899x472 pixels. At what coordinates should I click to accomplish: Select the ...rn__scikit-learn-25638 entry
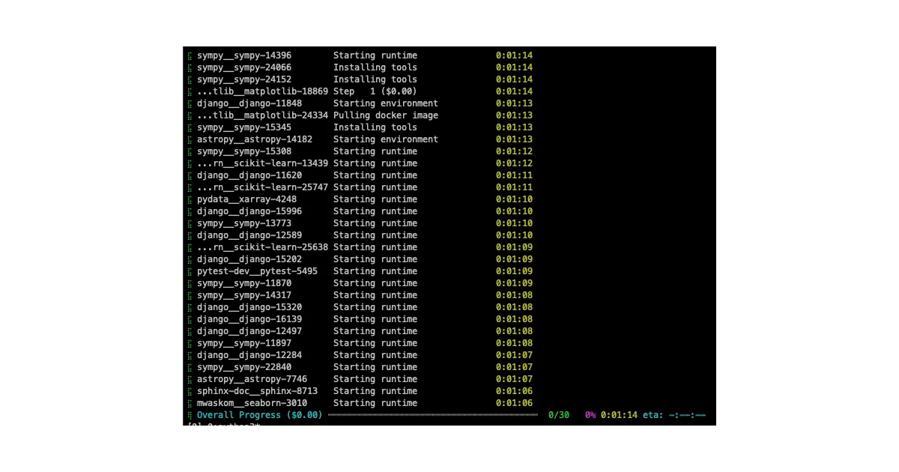tap(262, 247)
